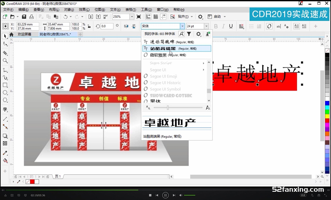Add new document tab plus button
The height and width of the screenshot is (200, 331).
point(80,34)
